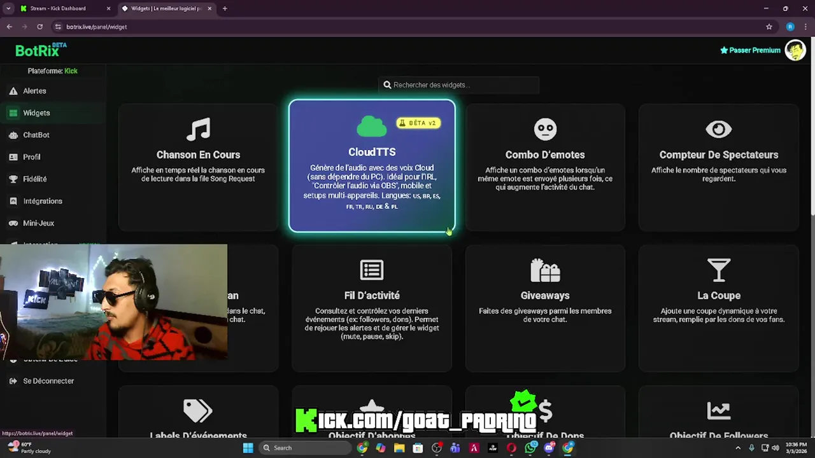Click the Fidélité trophy icon
This screenshot has height=458, width=815.
13,179
